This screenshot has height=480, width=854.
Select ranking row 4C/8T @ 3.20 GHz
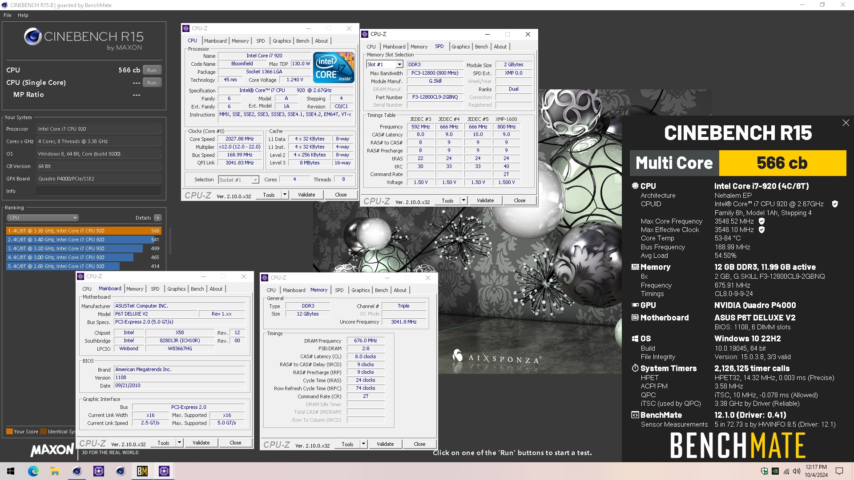(84, 248)
